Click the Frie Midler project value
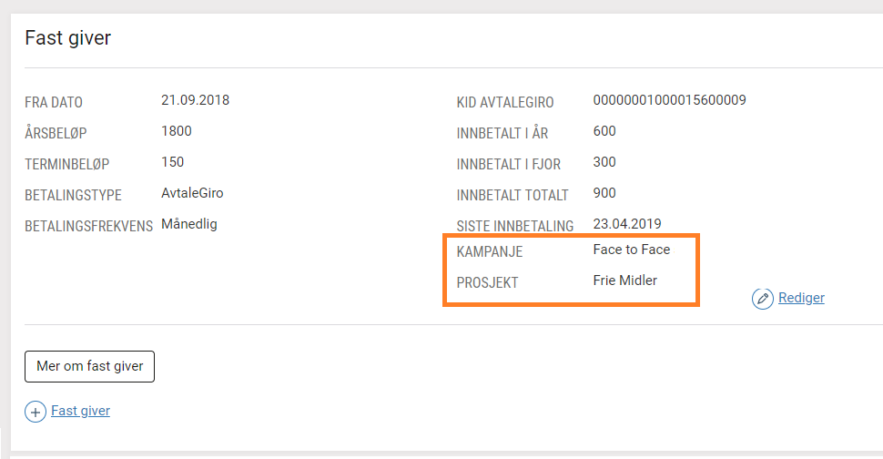This screenshot has height=459, width=883. (625, 280)
